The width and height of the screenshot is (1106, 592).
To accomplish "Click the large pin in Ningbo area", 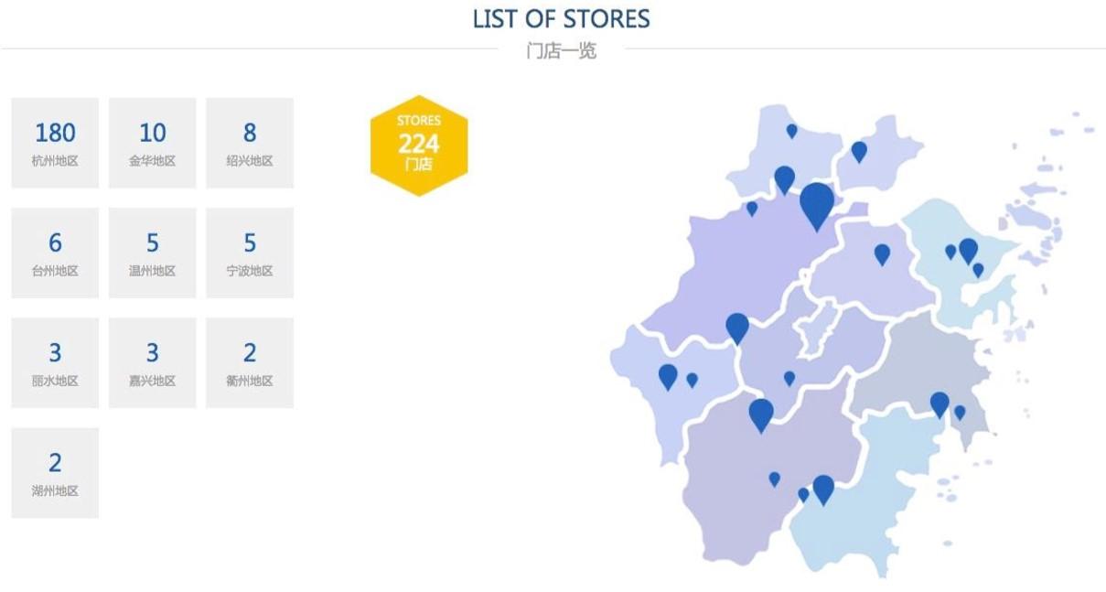I will (x=968, y=249).
